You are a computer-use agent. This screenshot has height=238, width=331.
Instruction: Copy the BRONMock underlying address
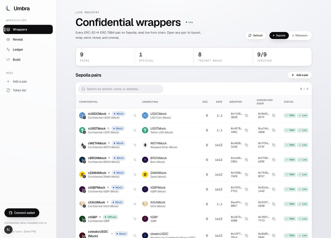coord(274,160)
